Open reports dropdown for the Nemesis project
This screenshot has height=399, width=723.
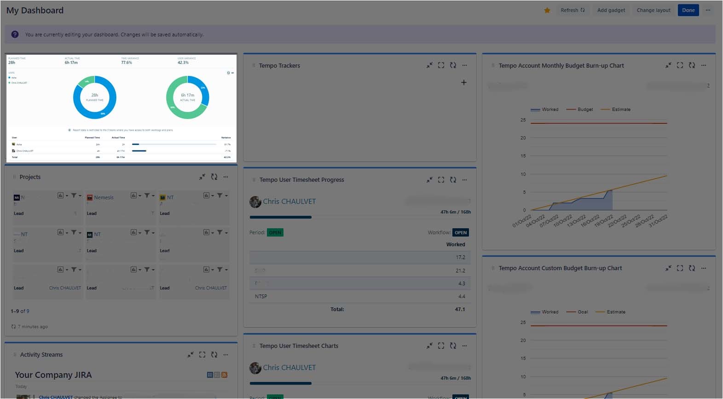[x=135, y=196]
